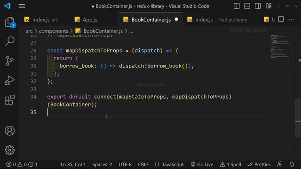Viewport: 301px width, 169px height.
Task: Open Run and Debug view
Action: pos(9,80)
